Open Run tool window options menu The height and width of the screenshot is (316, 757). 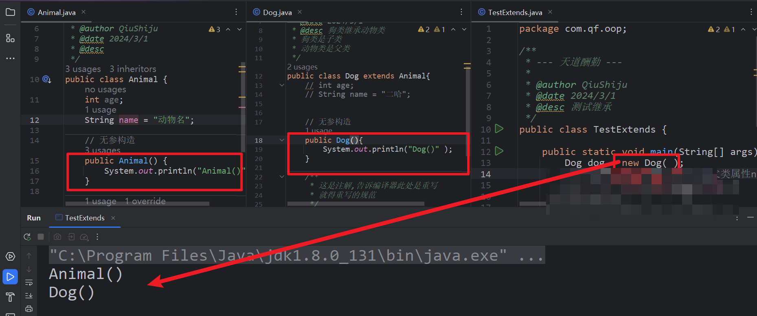point(737,218)
